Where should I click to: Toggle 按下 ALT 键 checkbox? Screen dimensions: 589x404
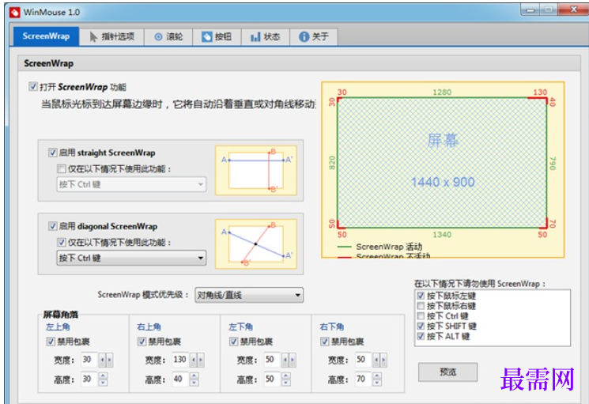click(421, 337)
